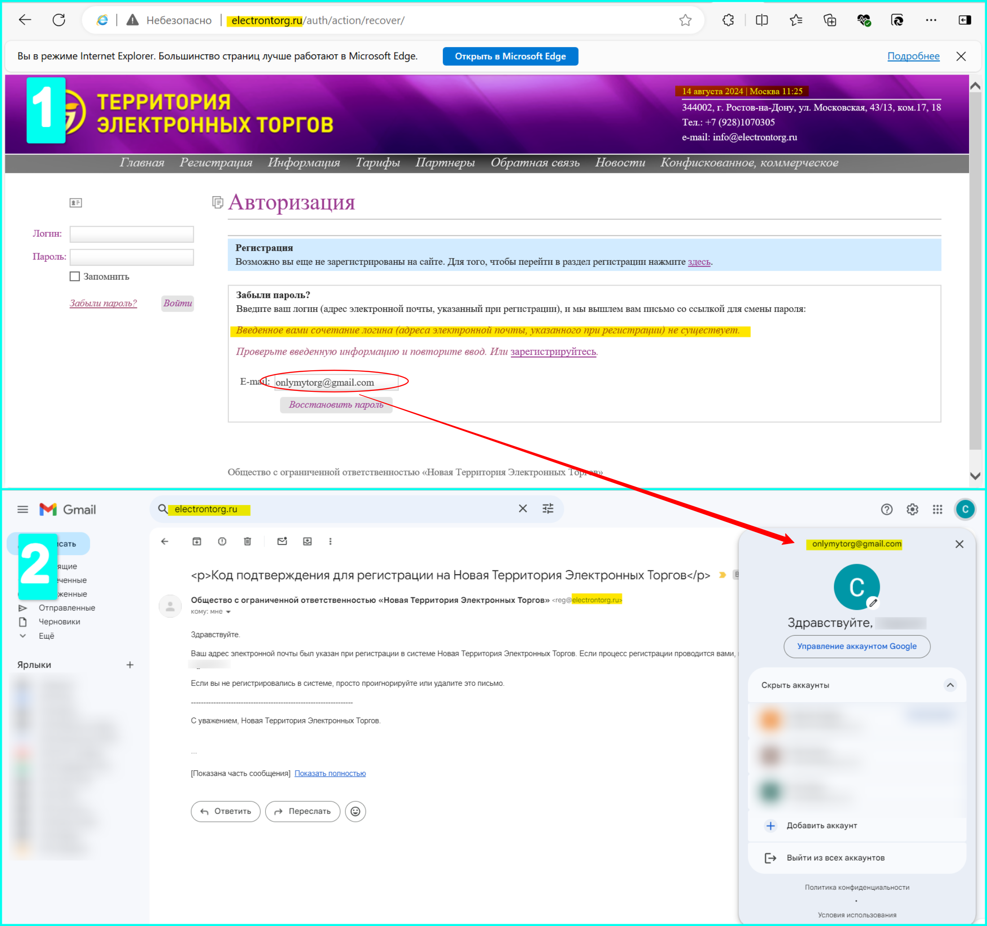Click the website page vertical scrollbar down arrow
Image resolution: width=987 pixels, height=926 pixels.
click(975, 476)
